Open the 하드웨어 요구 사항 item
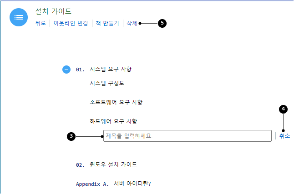Viewport: 294px width, 194px height. pyautogui.click(x=113, y=121)
